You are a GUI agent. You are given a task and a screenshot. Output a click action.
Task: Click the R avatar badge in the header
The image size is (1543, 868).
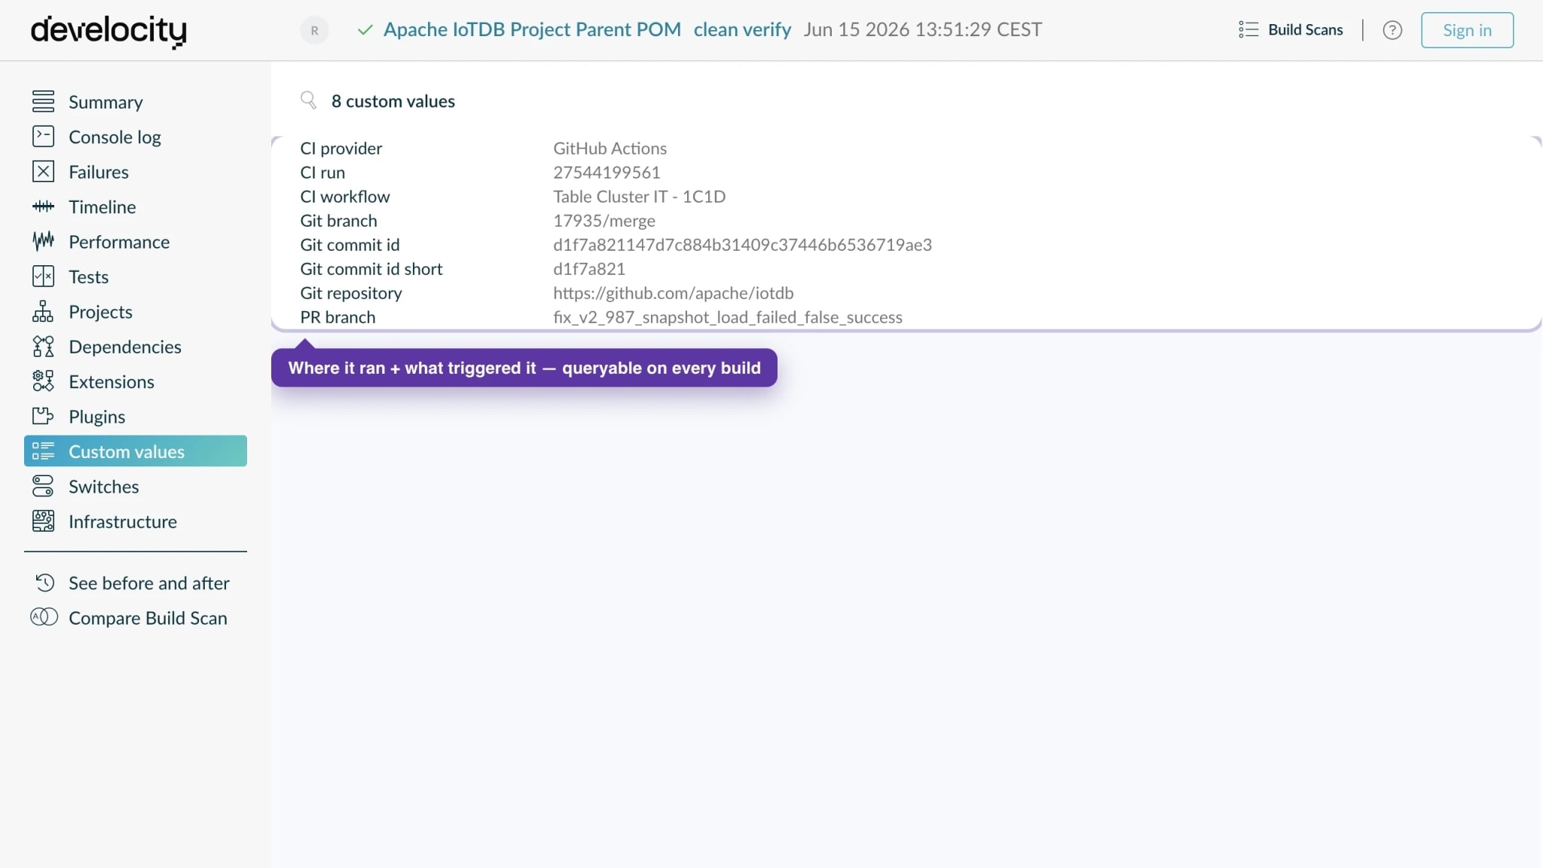pyautogui.click(x=314, y=30)
